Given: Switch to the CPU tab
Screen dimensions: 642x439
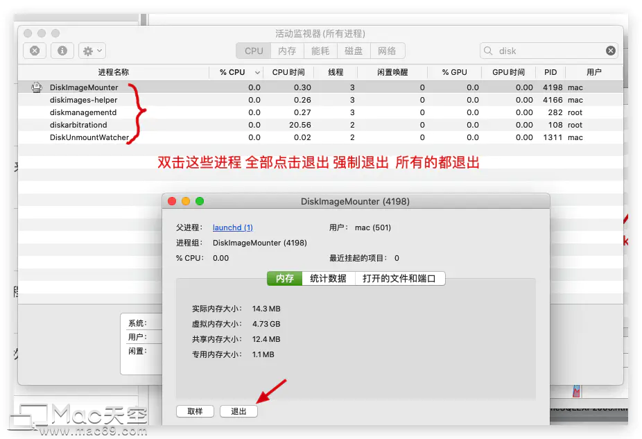Looking at the screenshot, I should [254, 51].
